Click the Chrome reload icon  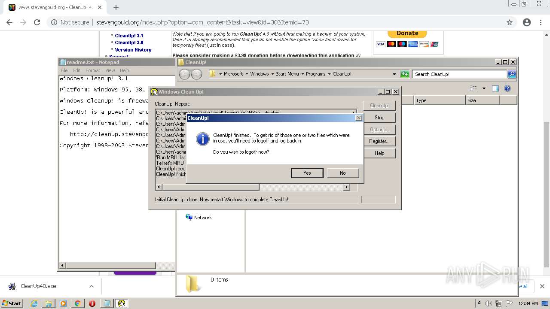(x=37, y=22)
